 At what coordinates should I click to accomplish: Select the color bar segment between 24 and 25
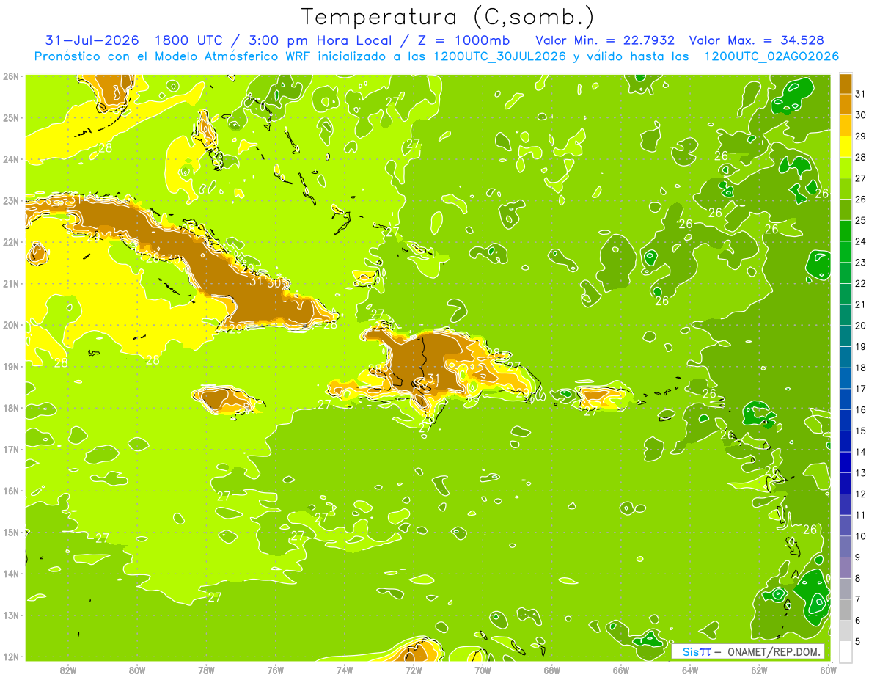point(845,231)
